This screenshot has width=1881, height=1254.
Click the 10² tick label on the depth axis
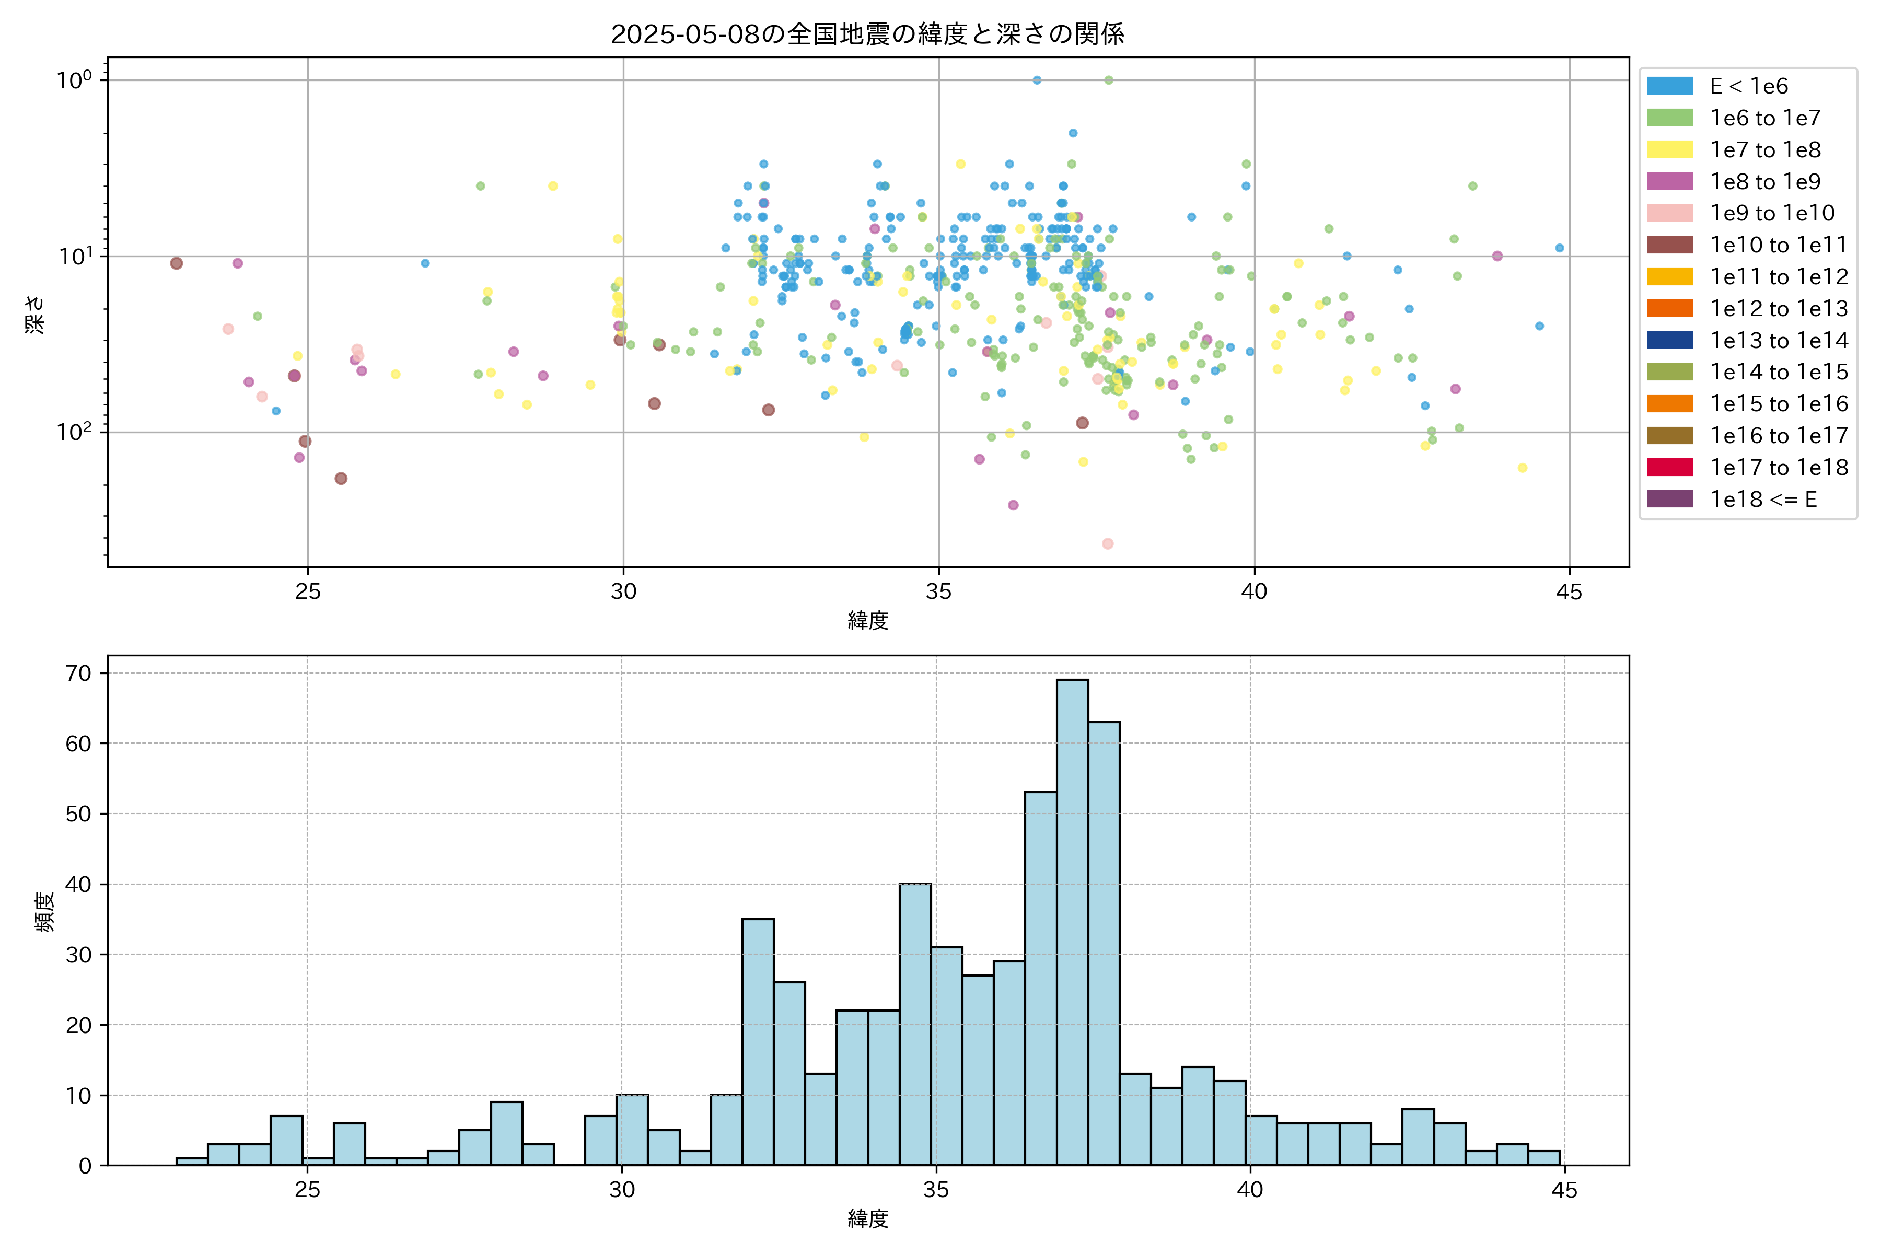(x=74, y=432)
